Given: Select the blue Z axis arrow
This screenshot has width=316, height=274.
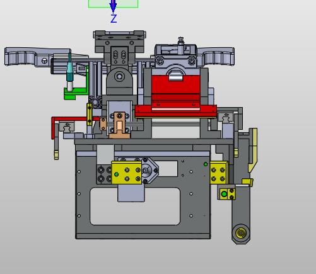Looking at the screenshot, I should (x=113, y=6).
